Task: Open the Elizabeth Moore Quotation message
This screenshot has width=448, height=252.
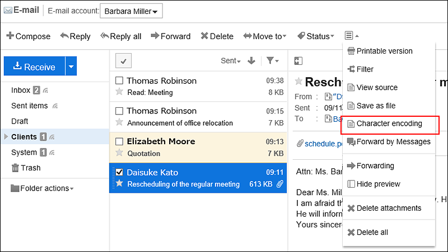Action: pyautogui.click(x=198, y=148)
